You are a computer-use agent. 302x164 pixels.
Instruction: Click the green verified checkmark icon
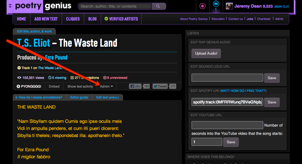coord(106,19)
